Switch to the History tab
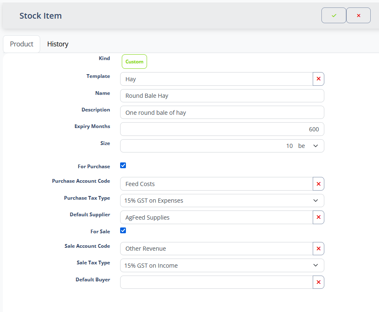The image size is (379, 312). point(58,44)
